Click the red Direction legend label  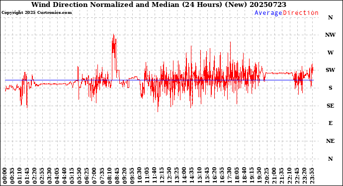tap(301, 13)
